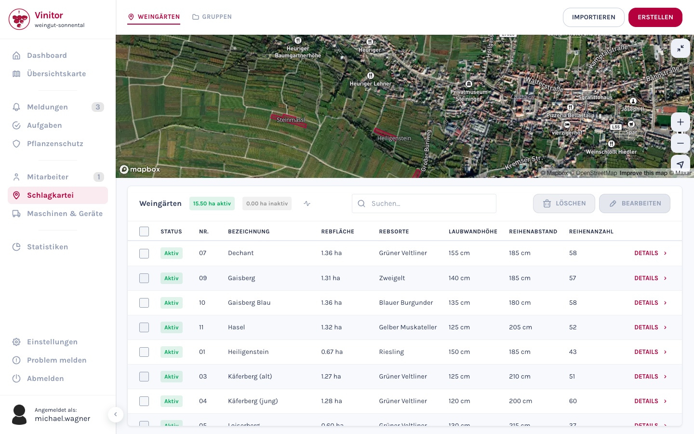Open Dashboard from the sidebar
Image resolution: width=694 pixels, height=434 pixels.
[58, 55]
